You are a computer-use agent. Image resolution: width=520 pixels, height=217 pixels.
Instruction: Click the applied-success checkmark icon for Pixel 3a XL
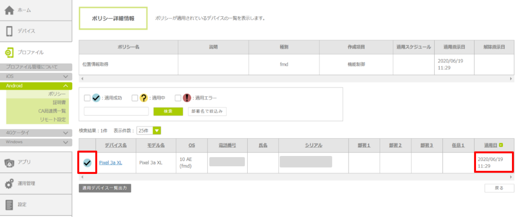point(87,163)
